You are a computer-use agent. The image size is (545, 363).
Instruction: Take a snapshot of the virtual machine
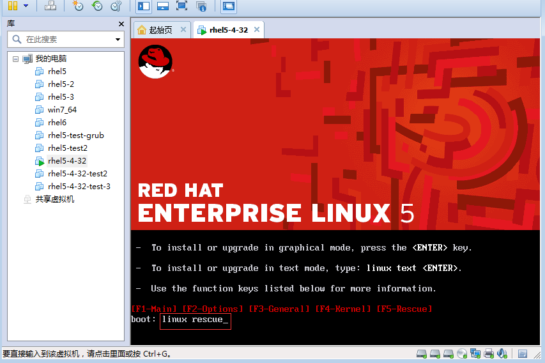tap(77, 6)
